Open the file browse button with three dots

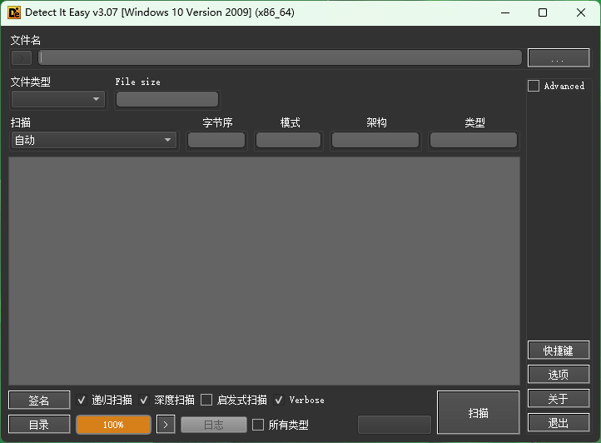[558, 58]
